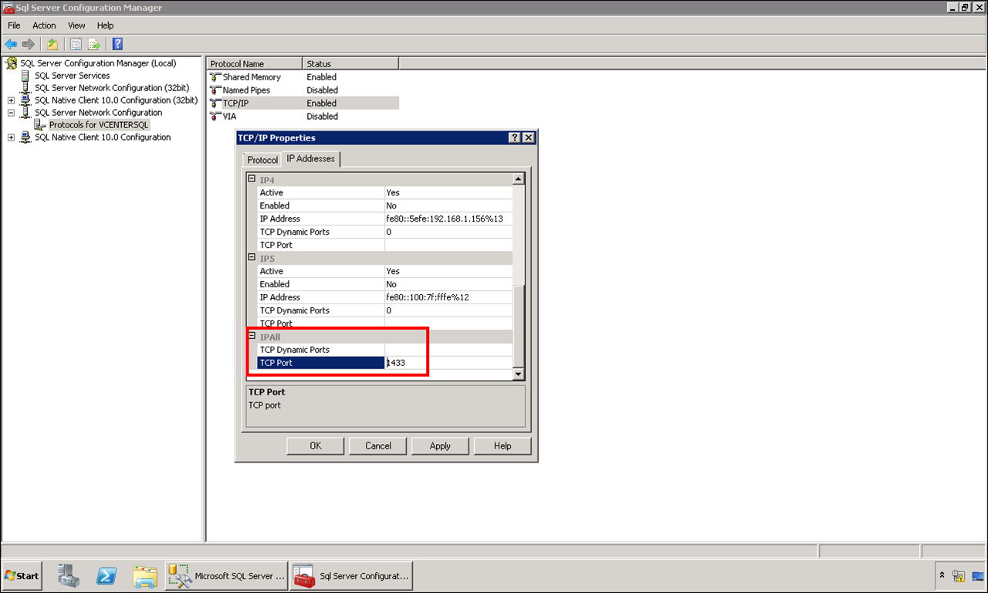Expand SQL Native Client 10.0 Configuration (32bit)

[11, 100]
